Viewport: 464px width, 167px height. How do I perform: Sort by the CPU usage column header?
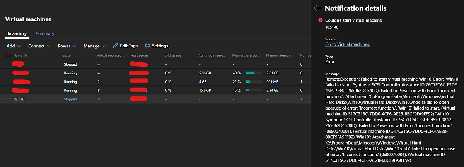[172, 56]
